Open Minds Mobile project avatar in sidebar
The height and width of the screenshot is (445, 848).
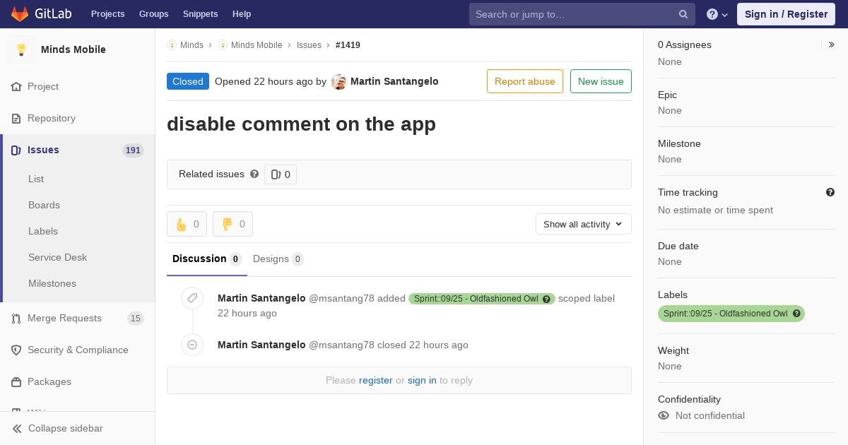tap(21, 49)
